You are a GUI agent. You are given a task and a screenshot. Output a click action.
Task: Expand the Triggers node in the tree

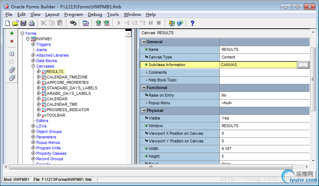[33, 44]
